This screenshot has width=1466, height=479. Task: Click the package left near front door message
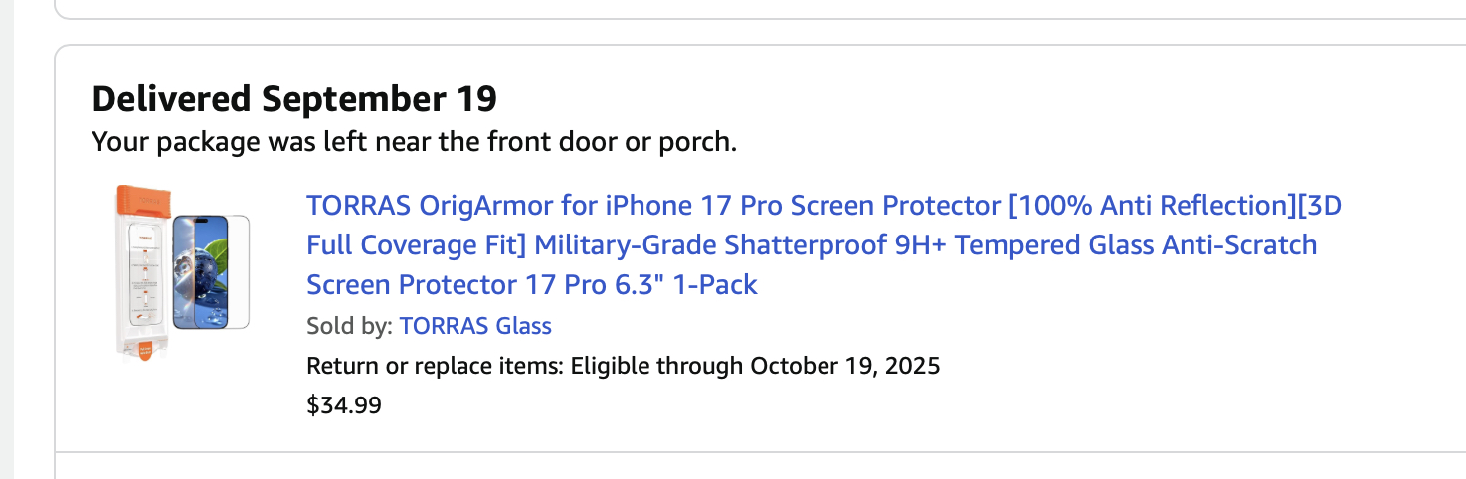[415, 142]
